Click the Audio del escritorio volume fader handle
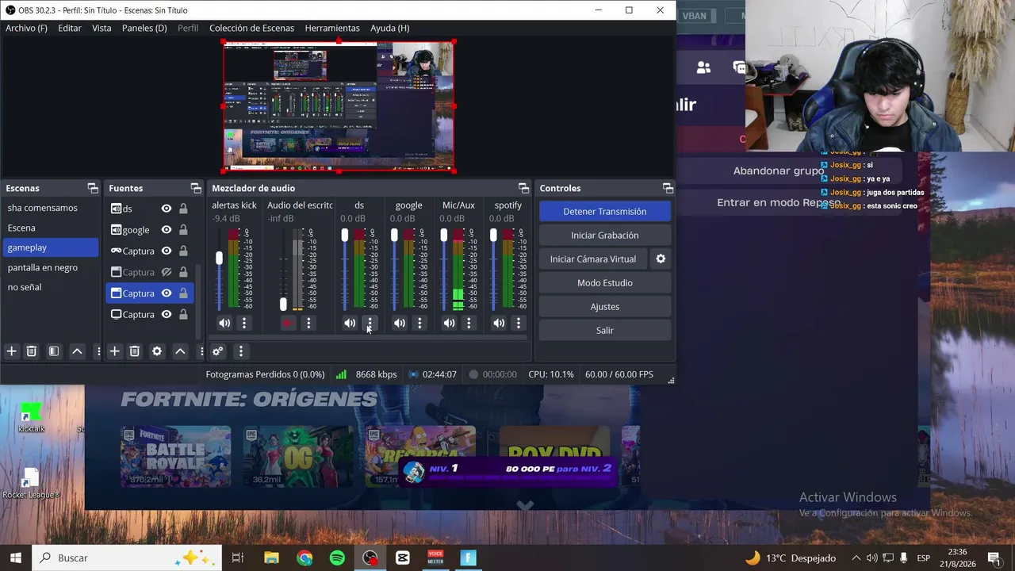Image resolution: width=1015 pixels, height=571 pixels. pos(283,305)
